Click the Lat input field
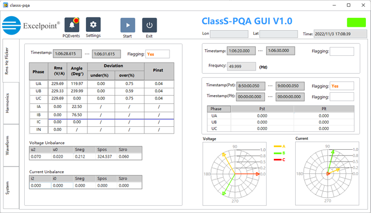Screen dimensions: 371x213 pos(278,34)
